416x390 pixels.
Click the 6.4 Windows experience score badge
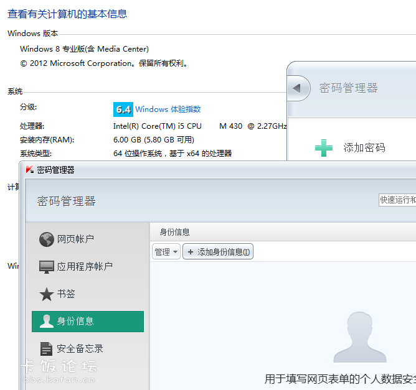[x=123, y=109]
